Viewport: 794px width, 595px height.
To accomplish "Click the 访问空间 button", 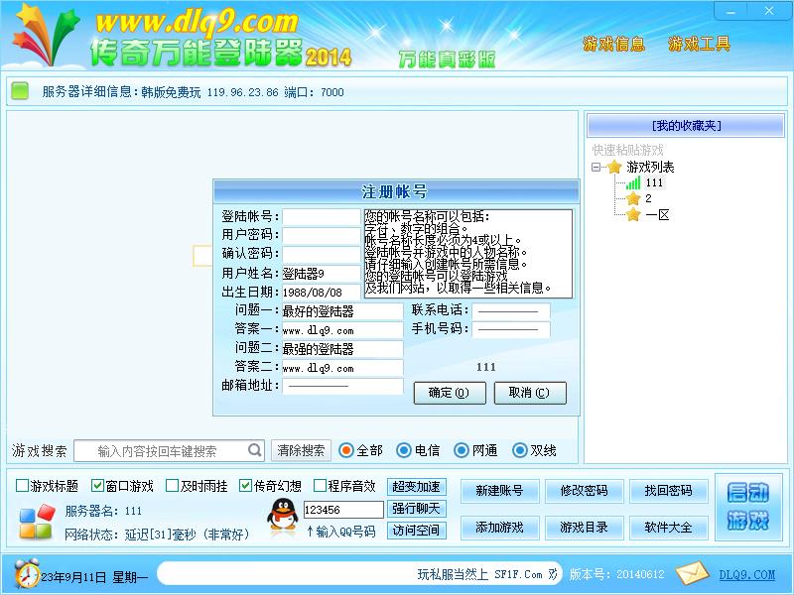I will click(416, 530).
